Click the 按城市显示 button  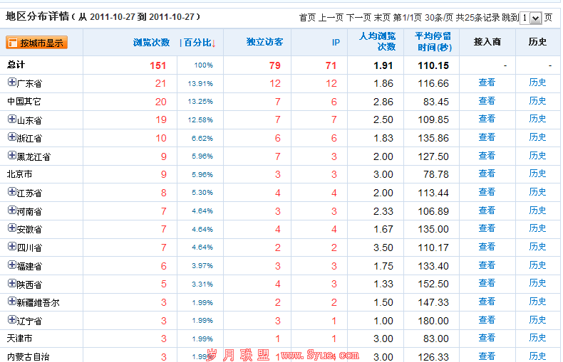tap(37, 43)
